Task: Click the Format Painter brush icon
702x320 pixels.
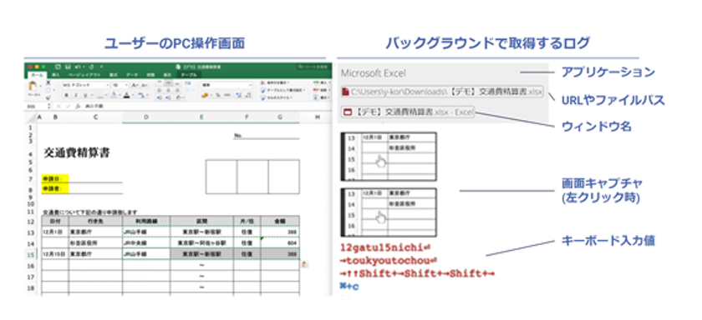Action: [x=48, y=97]
